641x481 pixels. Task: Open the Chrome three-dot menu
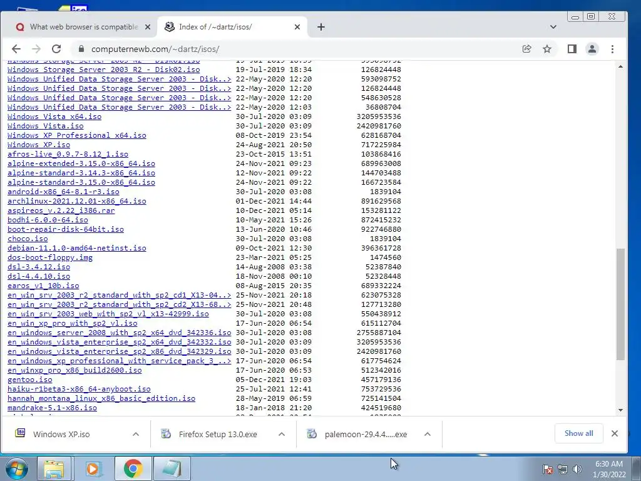pyautogui.click(x=612, y=49)
